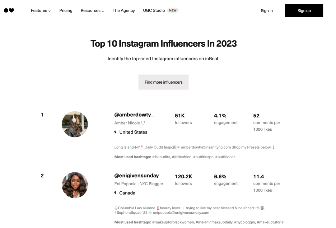Click the inBeat heart logo icon
Screen dimensions: 336x228
coord(9,11)
